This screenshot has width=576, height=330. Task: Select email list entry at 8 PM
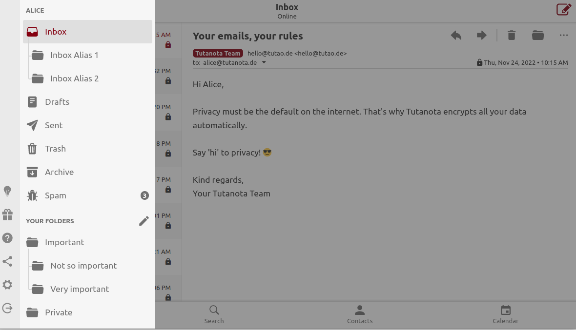pos(168,148)
